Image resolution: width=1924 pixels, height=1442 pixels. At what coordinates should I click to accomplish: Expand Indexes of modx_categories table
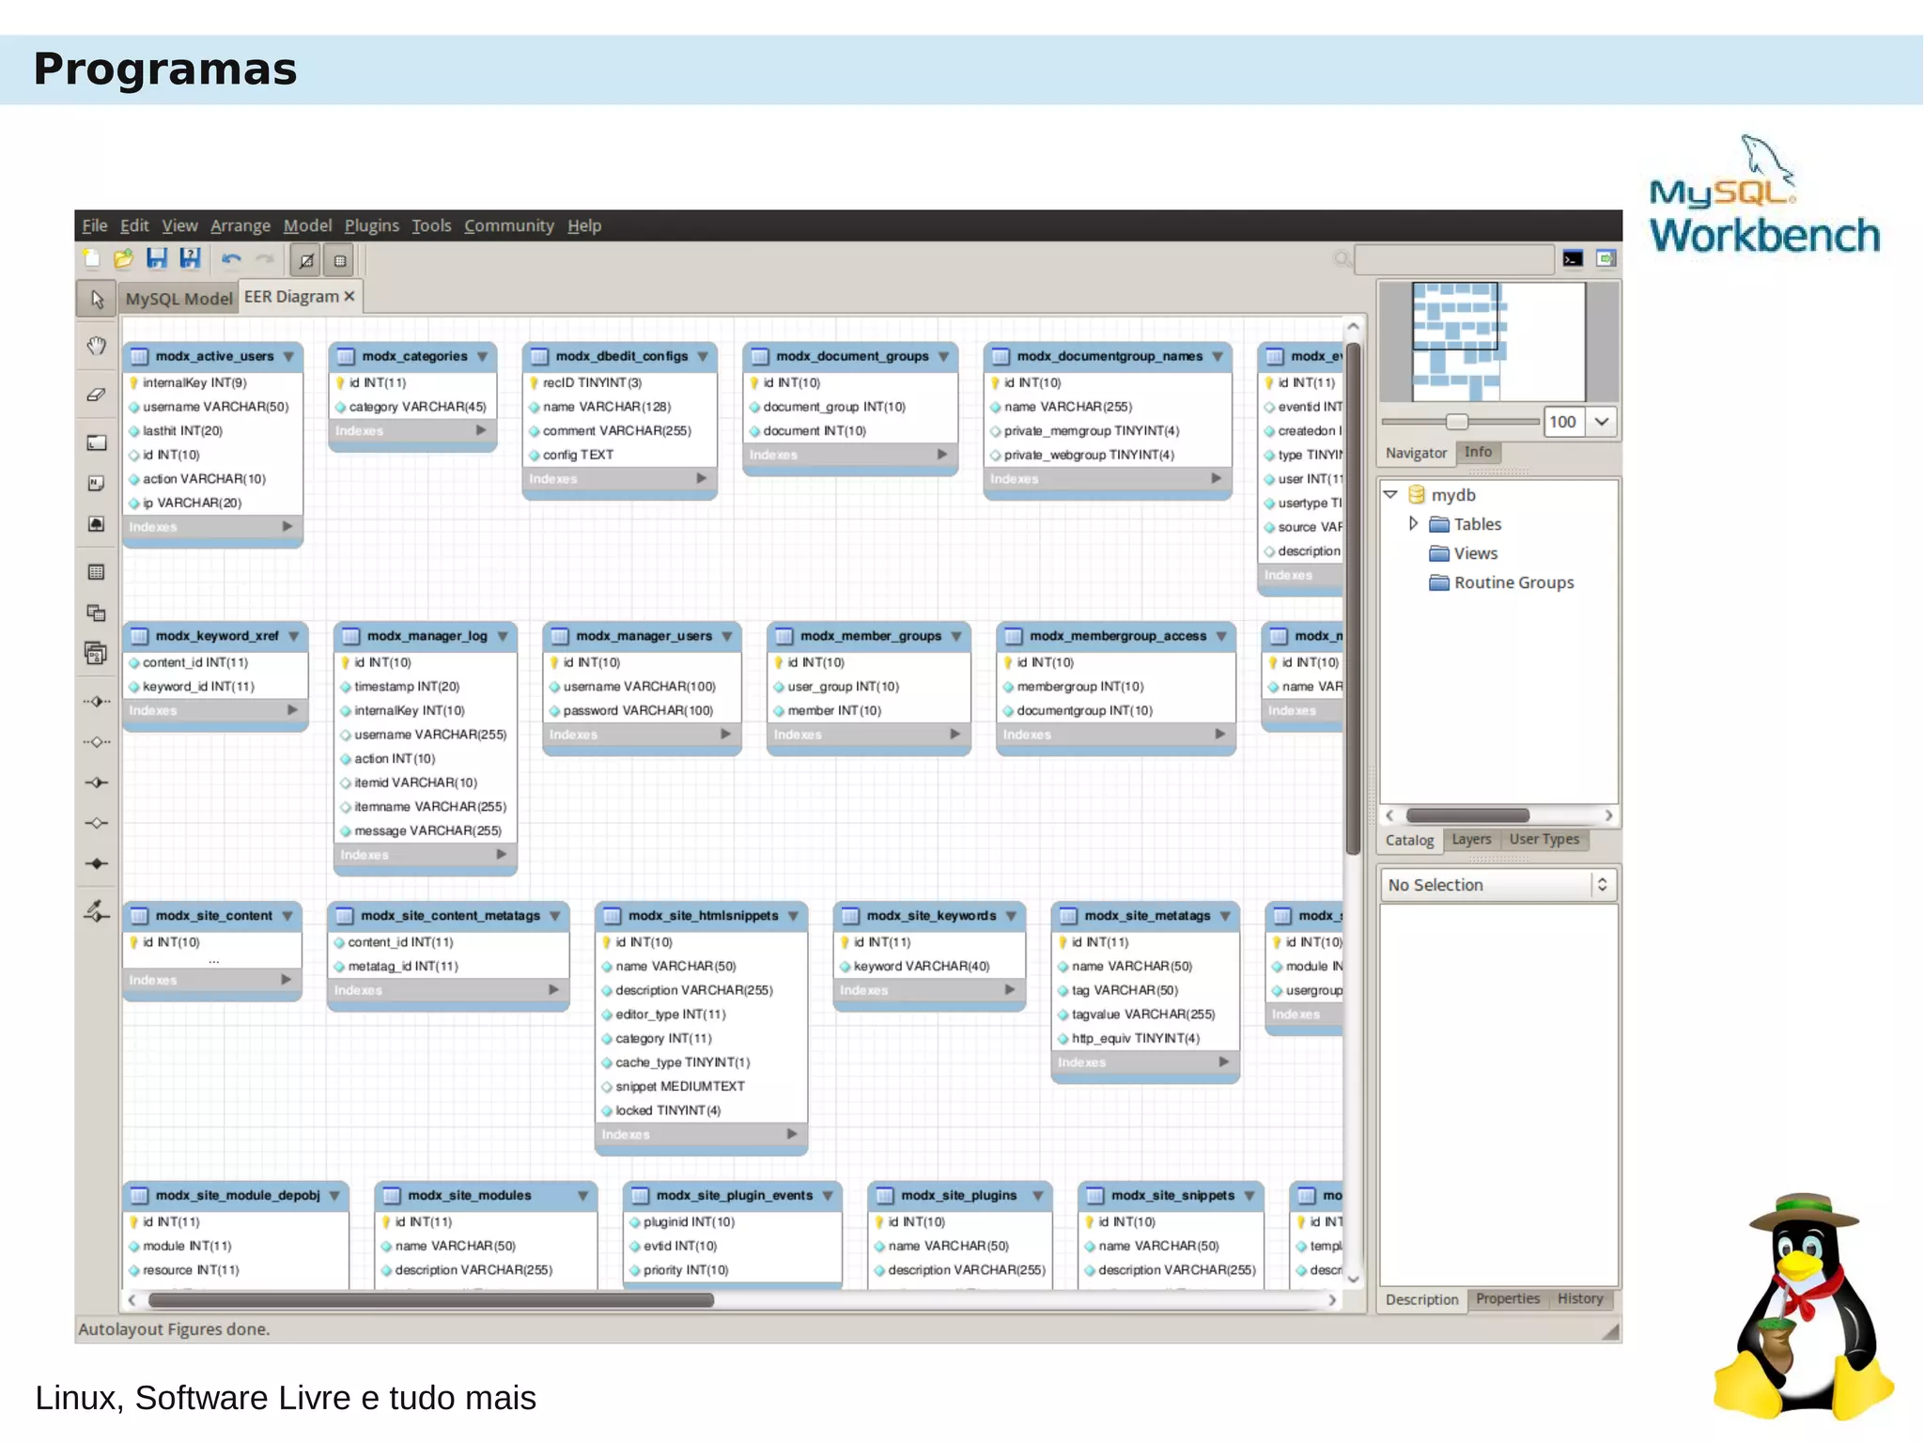click(x=481, y=430)
